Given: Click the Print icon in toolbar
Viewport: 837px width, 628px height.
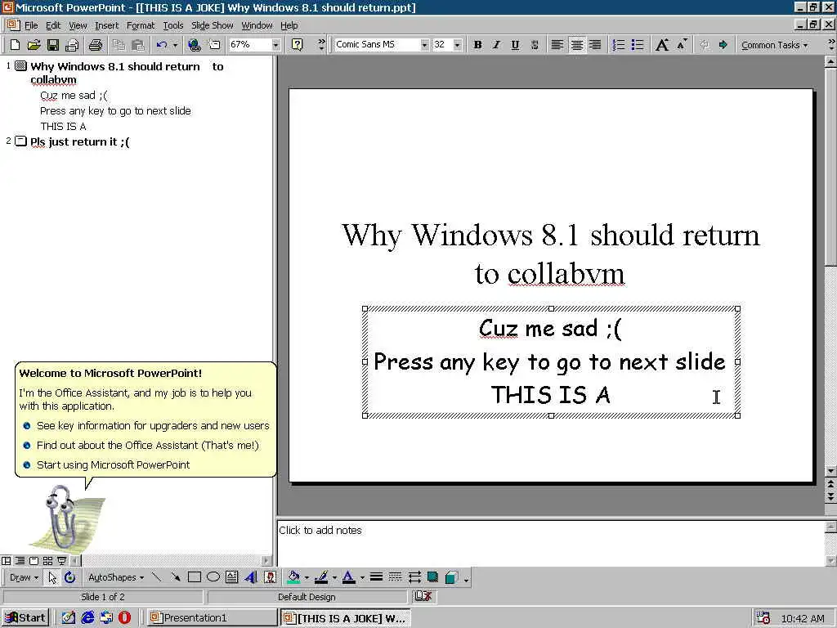Looking at the screenshot, I should 96,45.
